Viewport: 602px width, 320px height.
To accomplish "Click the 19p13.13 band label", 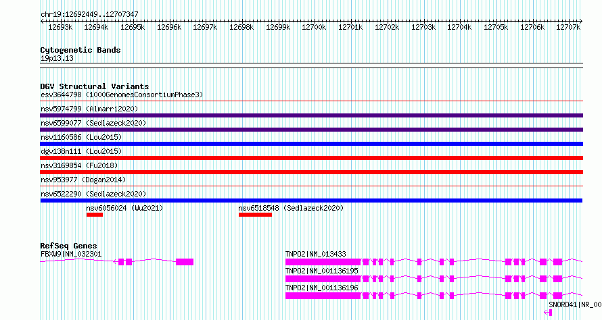I will (57, 59).
